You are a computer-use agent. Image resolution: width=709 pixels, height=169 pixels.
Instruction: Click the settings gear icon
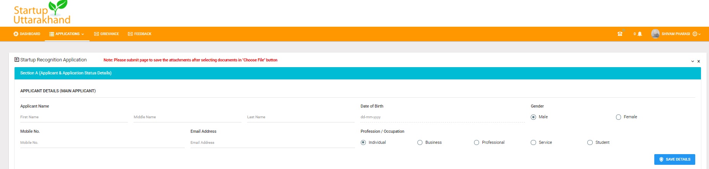(695, 34)
